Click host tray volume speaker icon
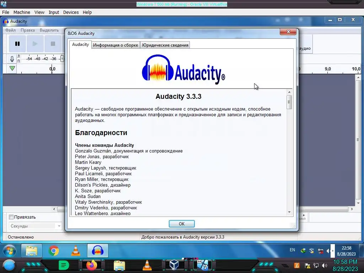The width and height of the screenshot is (364, 273). pos(325,266)
